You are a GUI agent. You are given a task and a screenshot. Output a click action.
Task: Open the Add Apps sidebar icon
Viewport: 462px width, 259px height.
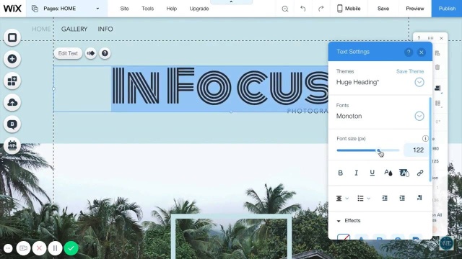click(12, 81)
